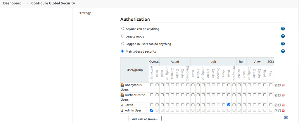Select Logged-in users can do anything
The width and height of the screenshot is (299, 123).
pos(123,44)
